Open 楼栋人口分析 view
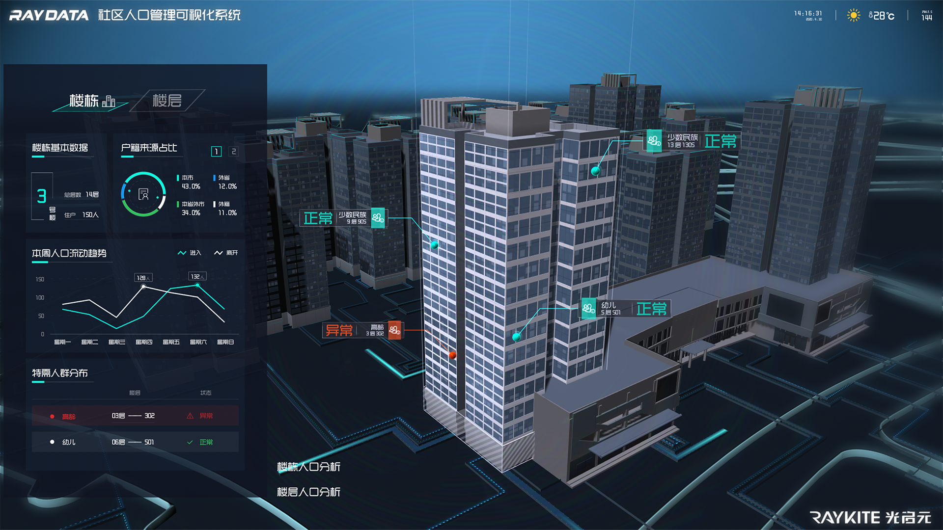943x530 pixels. (x=308, y=467)
